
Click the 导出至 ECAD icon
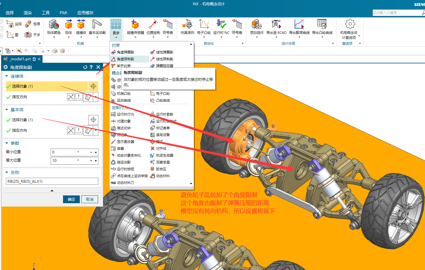pyautogui.click(x=276, y=24)
